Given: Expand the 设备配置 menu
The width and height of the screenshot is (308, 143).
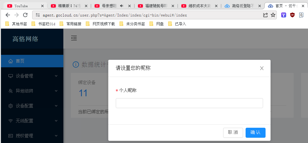Looking at the screenshot, I should tap(32, 106).
